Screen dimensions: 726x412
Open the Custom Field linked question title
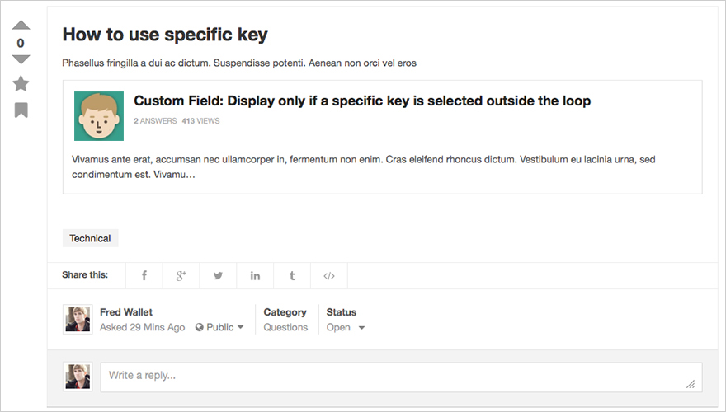[x=362, y=101]
